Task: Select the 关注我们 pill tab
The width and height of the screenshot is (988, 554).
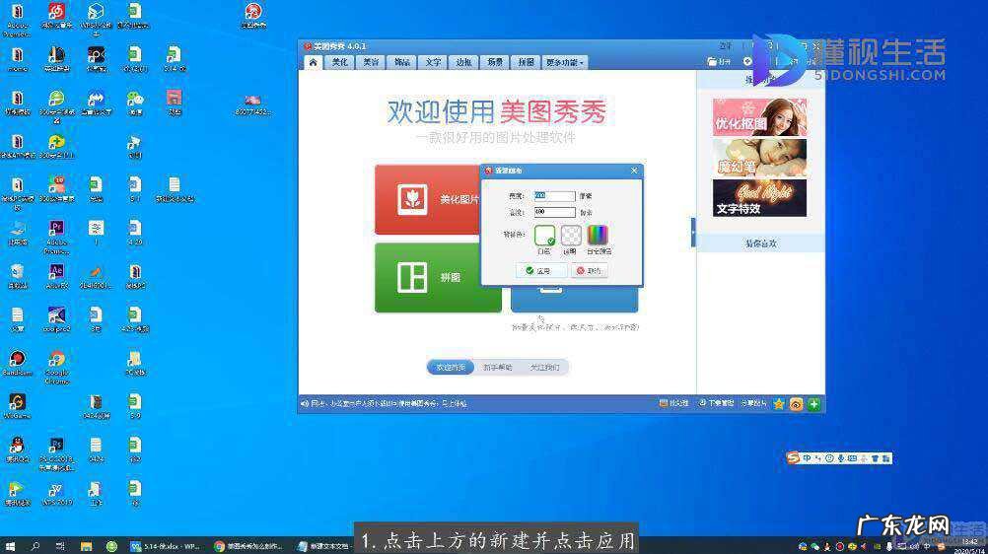Action: click(x=544, y=367)
